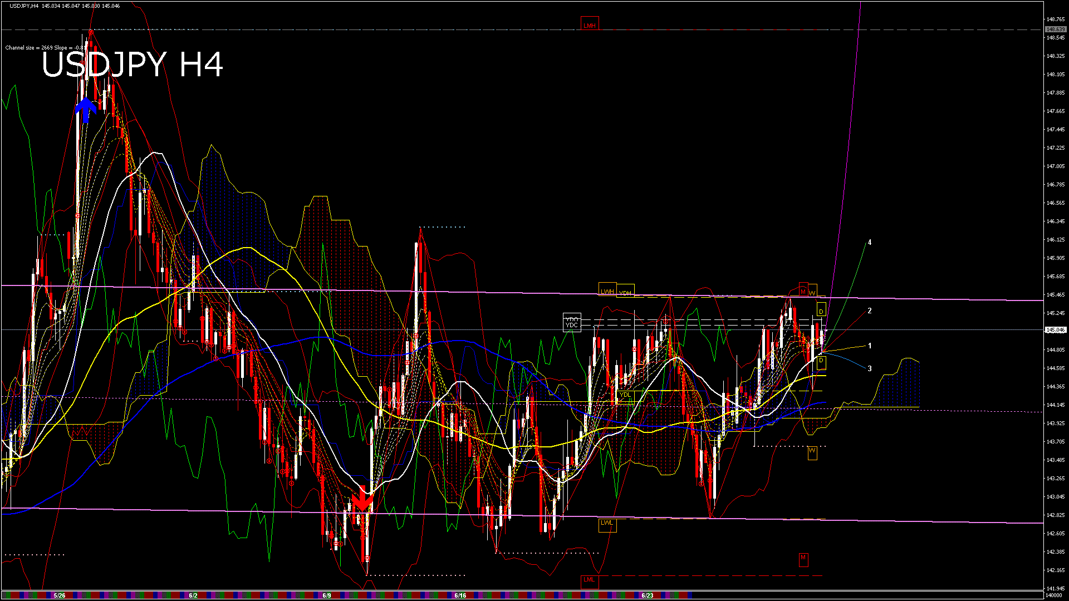This screenshot has height=601, width=1069.
Task: Click 141.945 on the price scale
Action: coord(1056,588)
